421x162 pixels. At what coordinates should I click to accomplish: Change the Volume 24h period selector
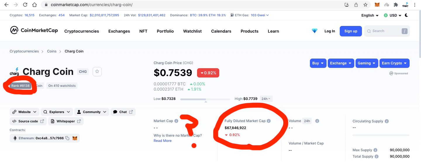point(307,121)
